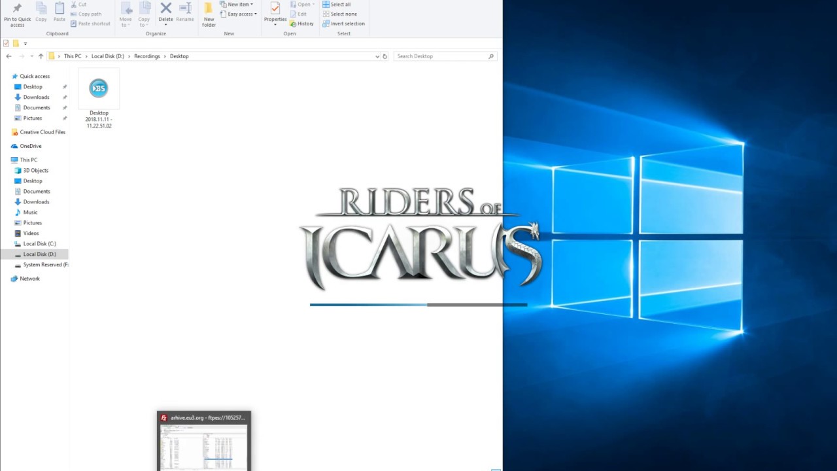
Task: Select Creative Cloud Files in sidebar
Action: click(43, 132)
